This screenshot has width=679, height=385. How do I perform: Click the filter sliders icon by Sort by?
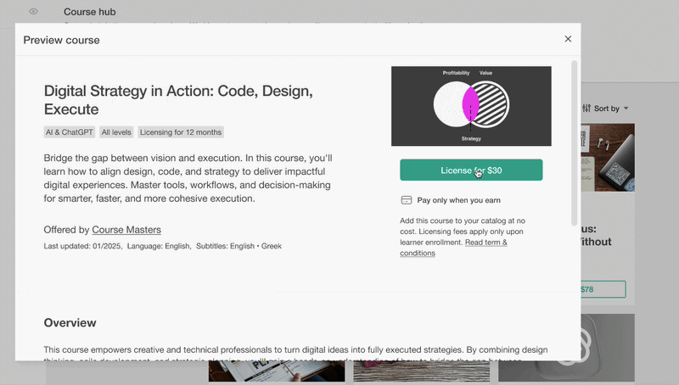pyautogui.click(x=586, y=109)
